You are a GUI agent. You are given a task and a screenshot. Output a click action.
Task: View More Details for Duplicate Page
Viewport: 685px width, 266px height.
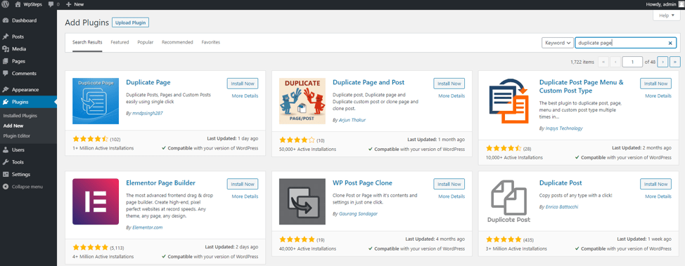point(245,96)
